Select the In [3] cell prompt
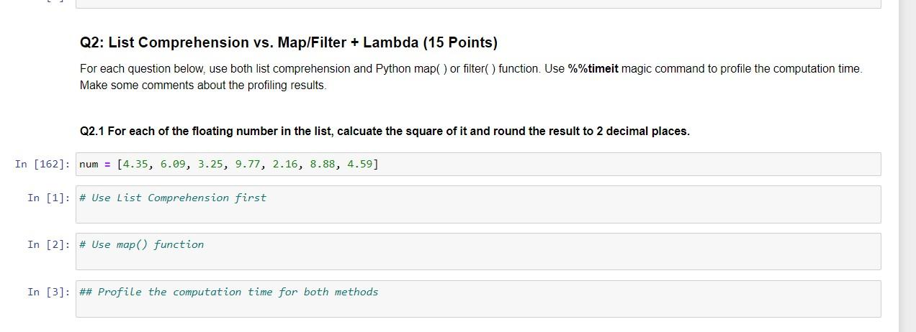916x332 pixels. tap(48, 292)
